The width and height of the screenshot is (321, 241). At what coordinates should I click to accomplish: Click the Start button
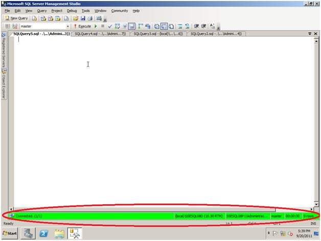9,233
